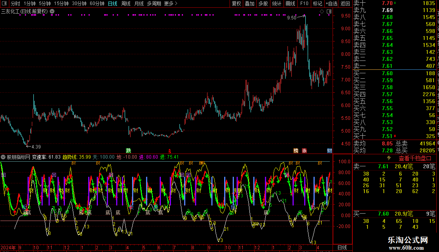
Task: Select the 日线 daily period
Action: click(x=113, y=3)
